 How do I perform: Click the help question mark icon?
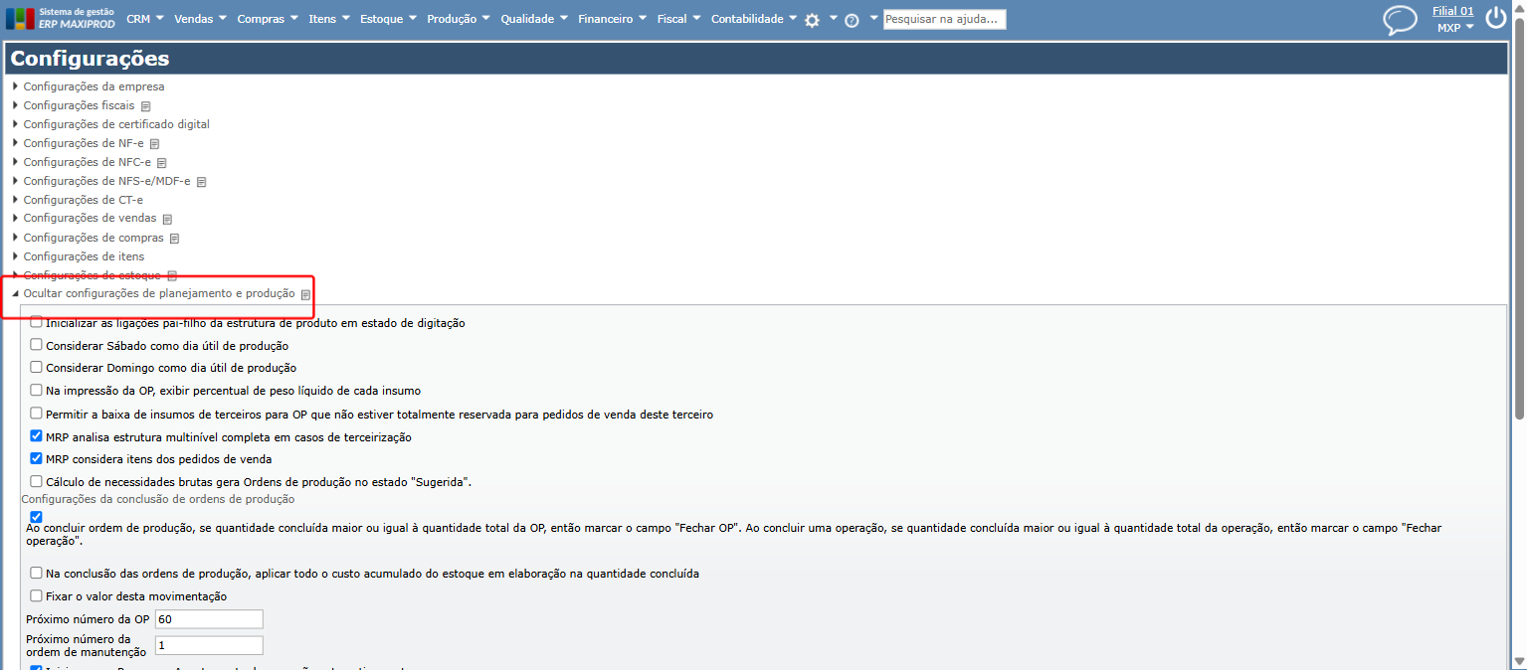click(x=852, y=20)
